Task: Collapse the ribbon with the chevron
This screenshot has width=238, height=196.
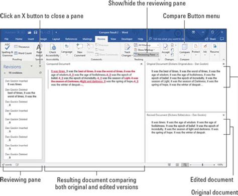Action: point(223,59)
